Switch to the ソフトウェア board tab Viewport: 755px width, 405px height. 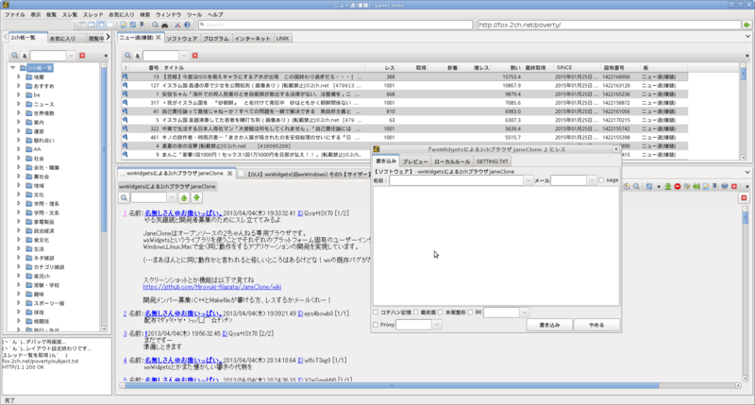(x=181, y=38)
